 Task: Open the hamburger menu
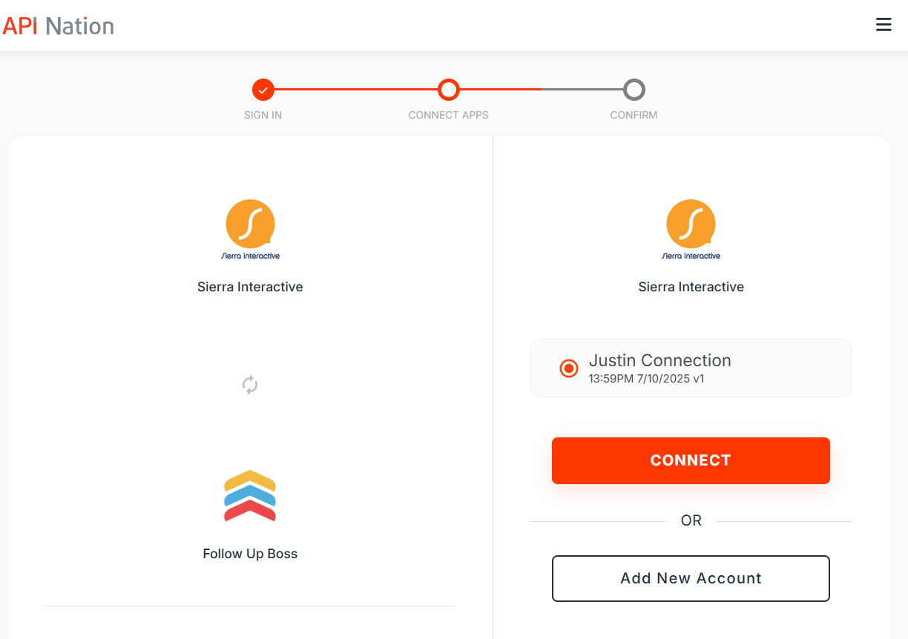pos(884,25)
